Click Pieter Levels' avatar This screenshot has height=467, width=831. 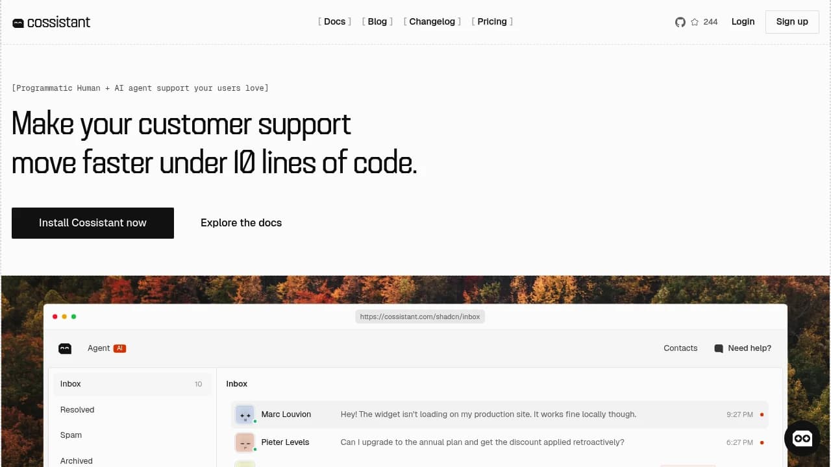pyautogui.click(x=245, y=442)
